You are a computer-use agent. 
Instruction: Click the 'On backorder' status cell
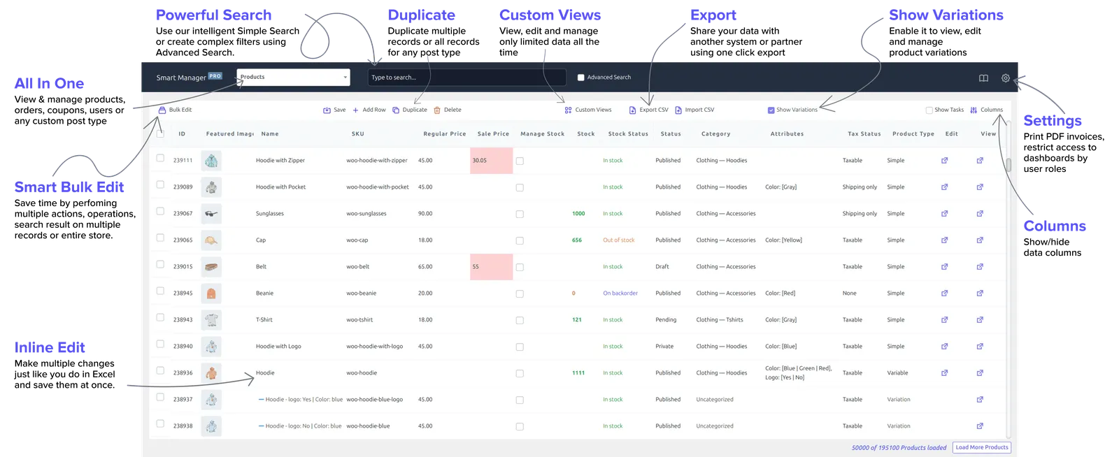[x=620, y=293]
